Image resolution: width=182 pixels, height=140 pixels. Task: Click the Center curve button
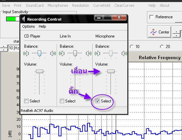tap(160, 32)
